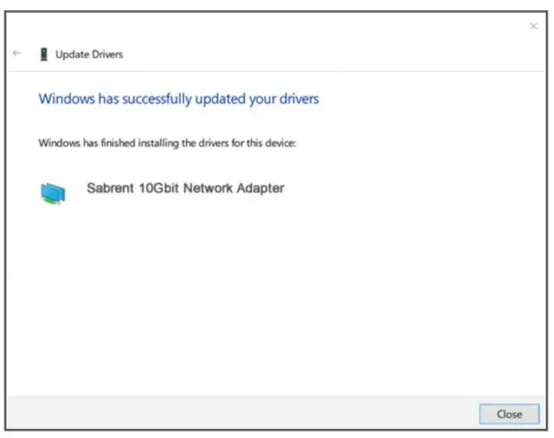The width and height of the screenshot is (554, 438).
Task: Go back using the back arrow
Action: 17,53
